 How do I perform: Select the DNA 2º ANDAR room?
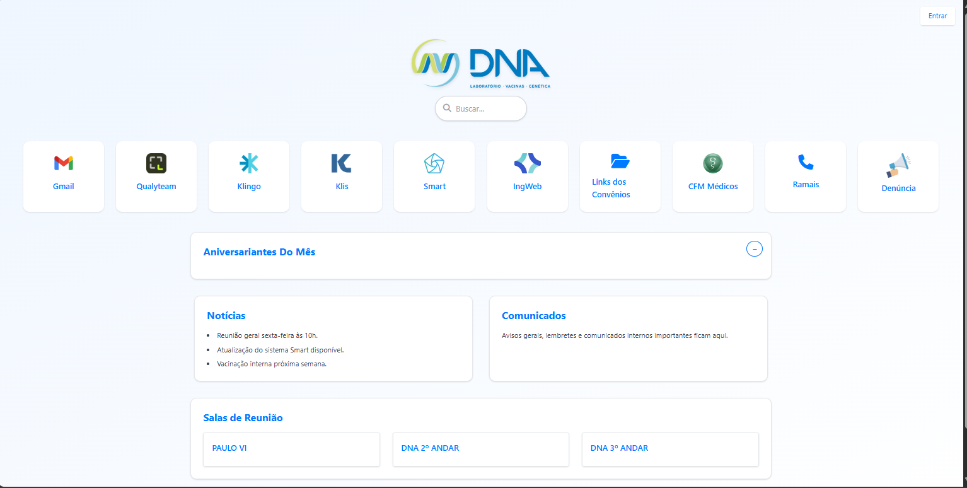point(480,449)
